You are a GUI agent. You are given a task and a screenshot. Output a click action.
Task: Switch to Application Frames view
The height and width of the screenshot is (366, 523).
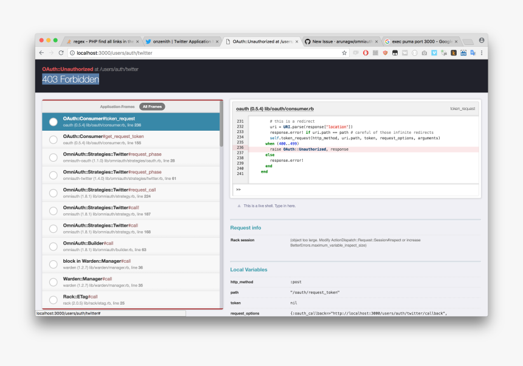118,106
